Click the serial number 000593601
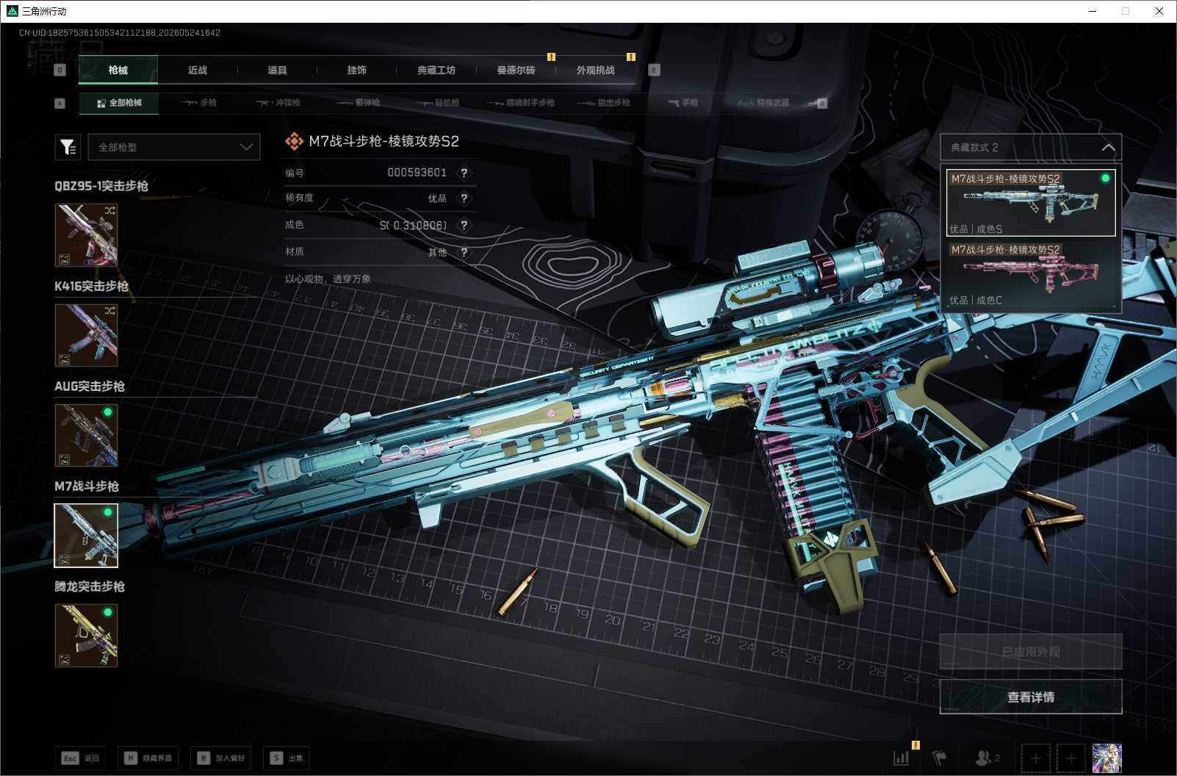This screenshot has width=1177, height=776. [417, 173]
